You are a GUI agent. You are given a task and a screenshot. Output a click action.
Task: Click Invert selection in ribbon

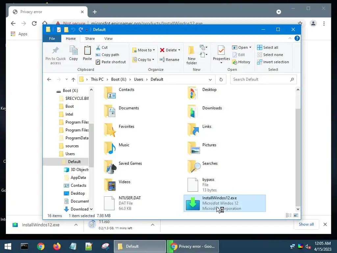[x=273, y=62]
